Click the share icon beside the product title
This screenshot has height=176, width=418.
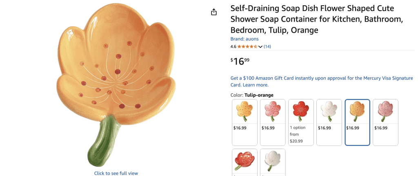click(x=214, y=12)
